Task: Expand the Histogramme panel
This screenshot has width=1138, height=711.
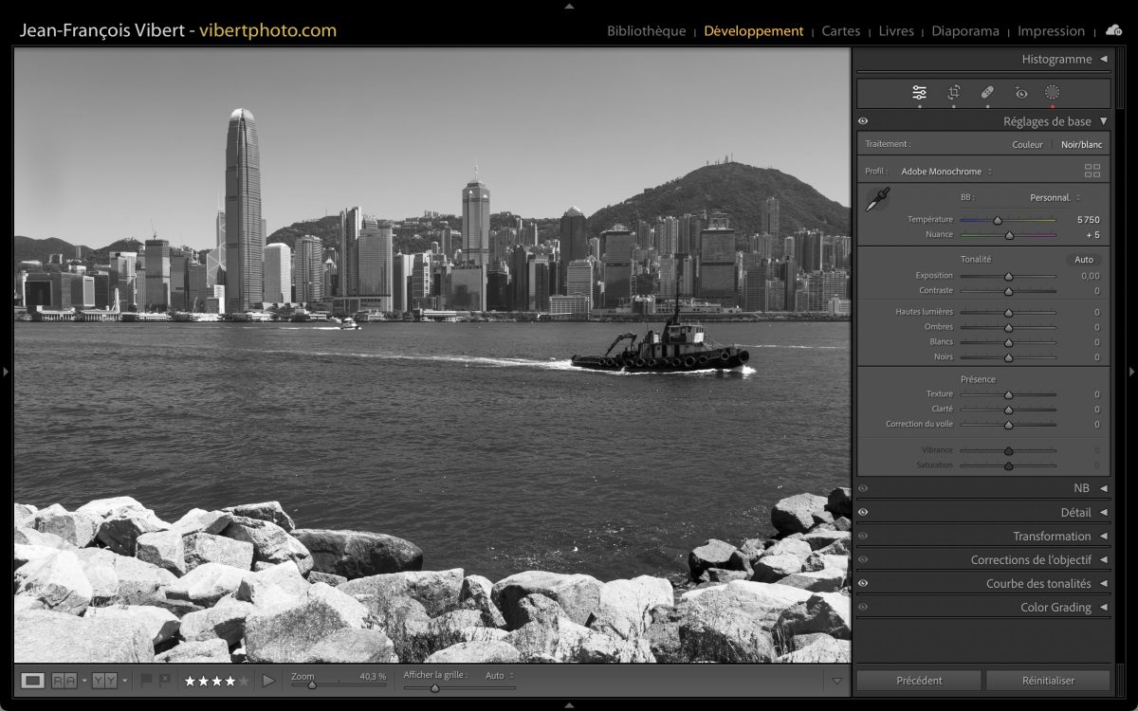Action: (1103, 59)
